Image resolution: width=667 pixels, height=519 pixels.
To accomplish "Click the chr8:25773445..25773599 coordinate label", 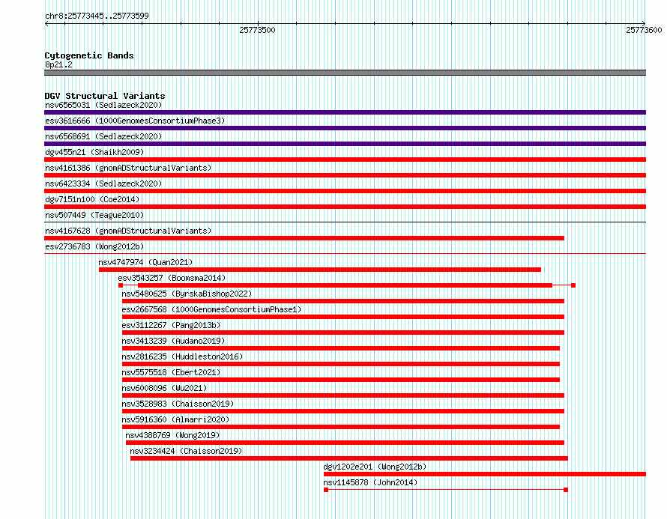I will (97, 16).
